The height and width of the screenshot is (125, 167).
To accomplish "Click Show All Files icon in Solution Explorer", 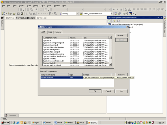I will [114, 21].
